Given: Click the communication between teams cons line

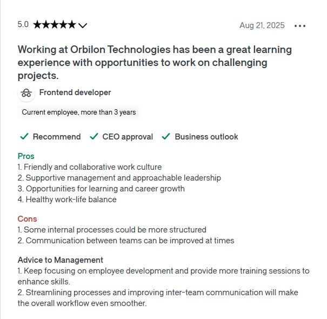Looking at the screenshot, I should 126,241.
